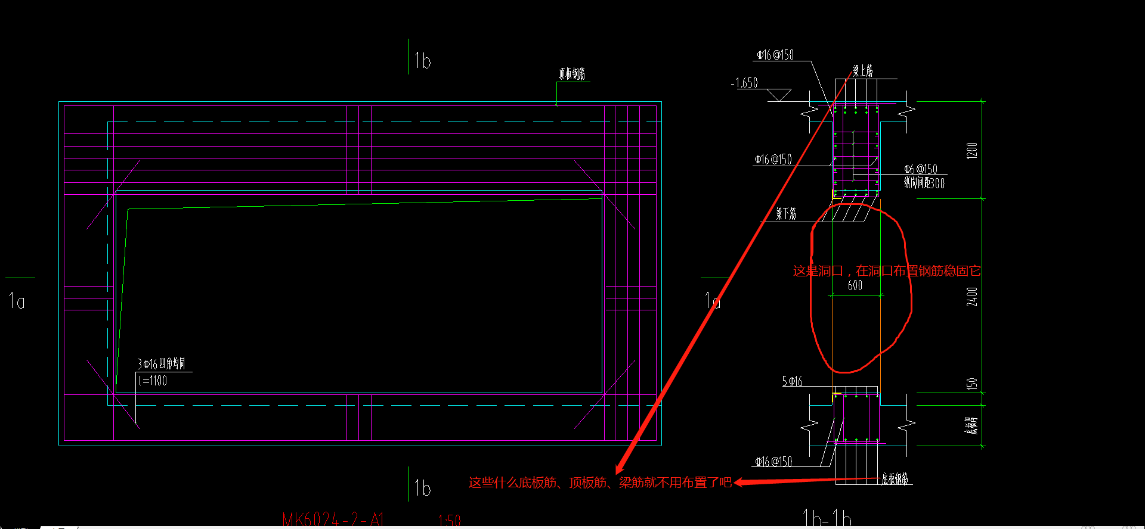Click the 150 vertical dimension
This screenshot has width=1145, height=529.
[972, 383]
